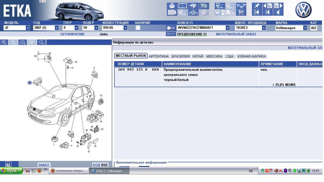Screen dimensions: 324x182
Task: Click the VIN input field WVWZZZ1KZ7M004871
Action: pos(201,28)
